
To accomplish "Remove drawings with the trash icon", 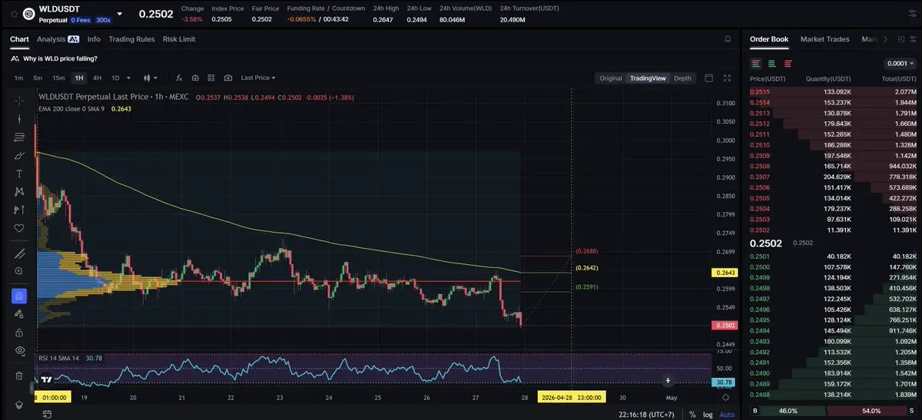I will 19,375.
